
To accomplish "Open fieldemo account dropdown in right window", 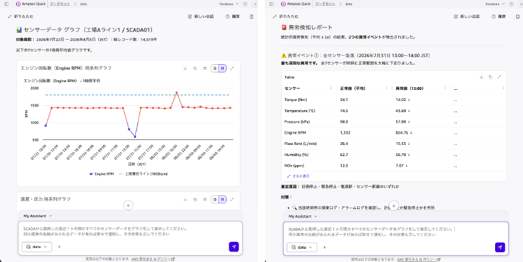I will tap(495, 4).
